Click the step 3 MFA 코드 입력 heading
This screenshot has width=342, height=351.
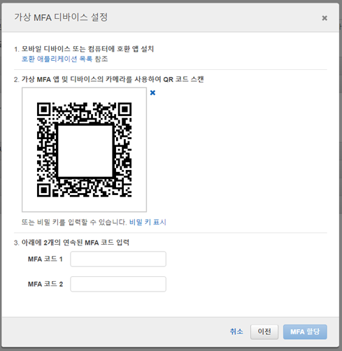pos(71,243)
